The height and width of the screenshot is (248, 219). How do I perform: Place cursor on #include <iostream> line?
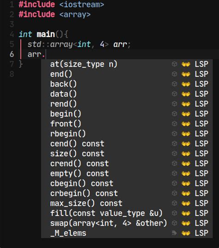pos(61,5)
